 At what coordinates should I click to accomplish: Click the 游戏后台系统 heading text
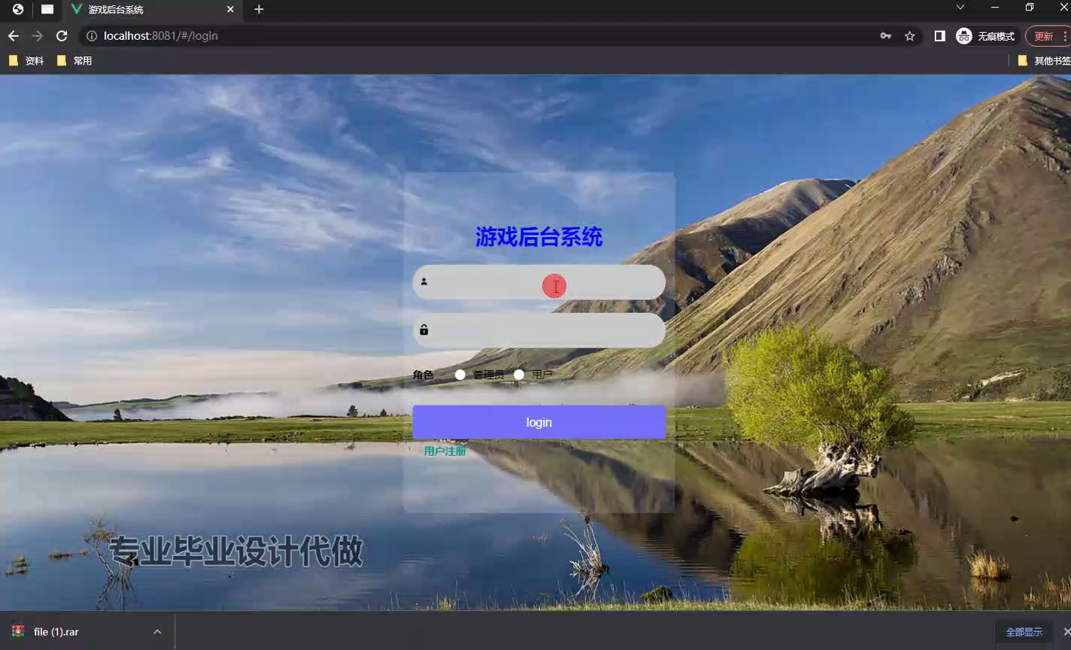tap(539, 237)
